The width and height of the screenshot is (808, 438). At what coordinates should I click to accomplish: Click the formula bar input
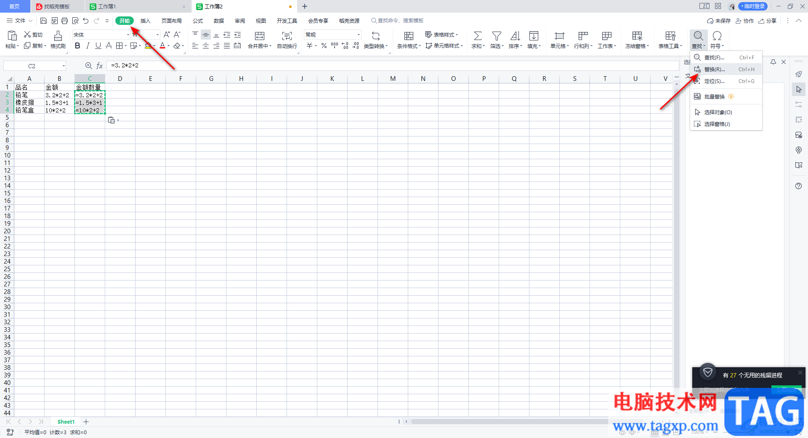click(392, 66)
